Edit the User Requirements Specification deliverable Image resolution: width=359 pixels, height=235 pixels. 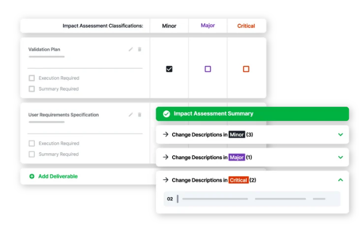coord(130,115)
